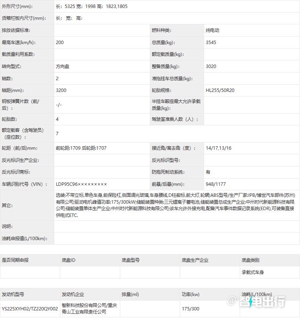Select the wheelbase value 3200
Image resolution: width=300 pixels, height=318 pixels.
point(61,90)
